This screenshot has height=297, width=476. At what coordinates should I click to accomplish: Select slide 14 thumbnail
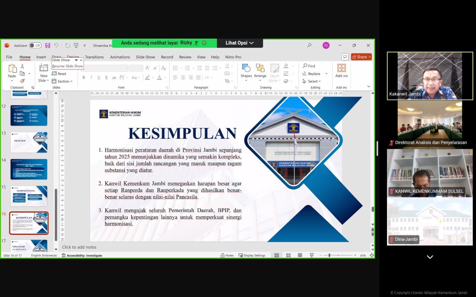[29, 169]
